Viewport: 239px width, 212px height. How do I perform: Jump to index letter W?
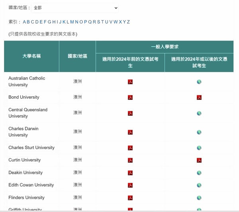tap(116, 22)
